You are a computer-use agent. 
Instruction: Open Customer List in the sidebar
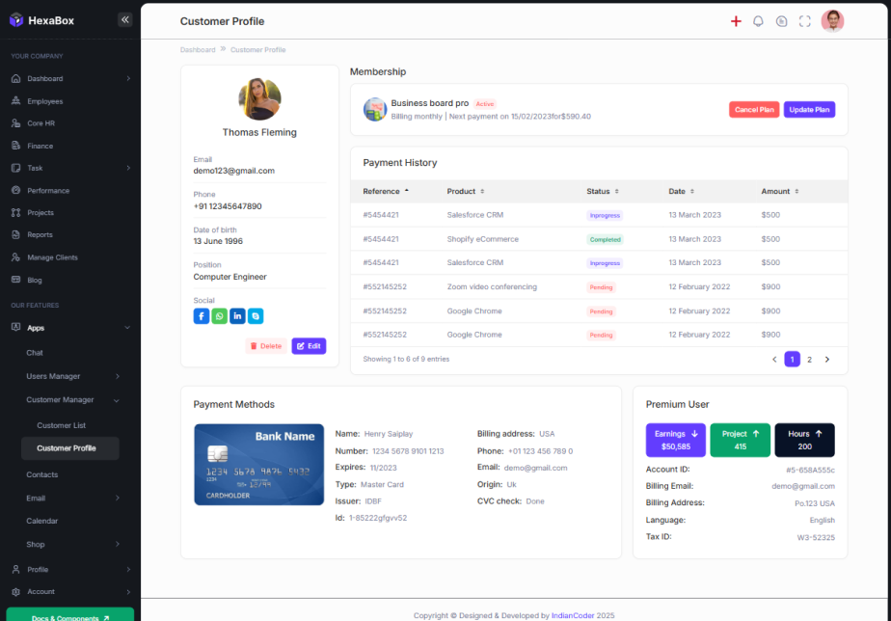[x=62, y=425]
